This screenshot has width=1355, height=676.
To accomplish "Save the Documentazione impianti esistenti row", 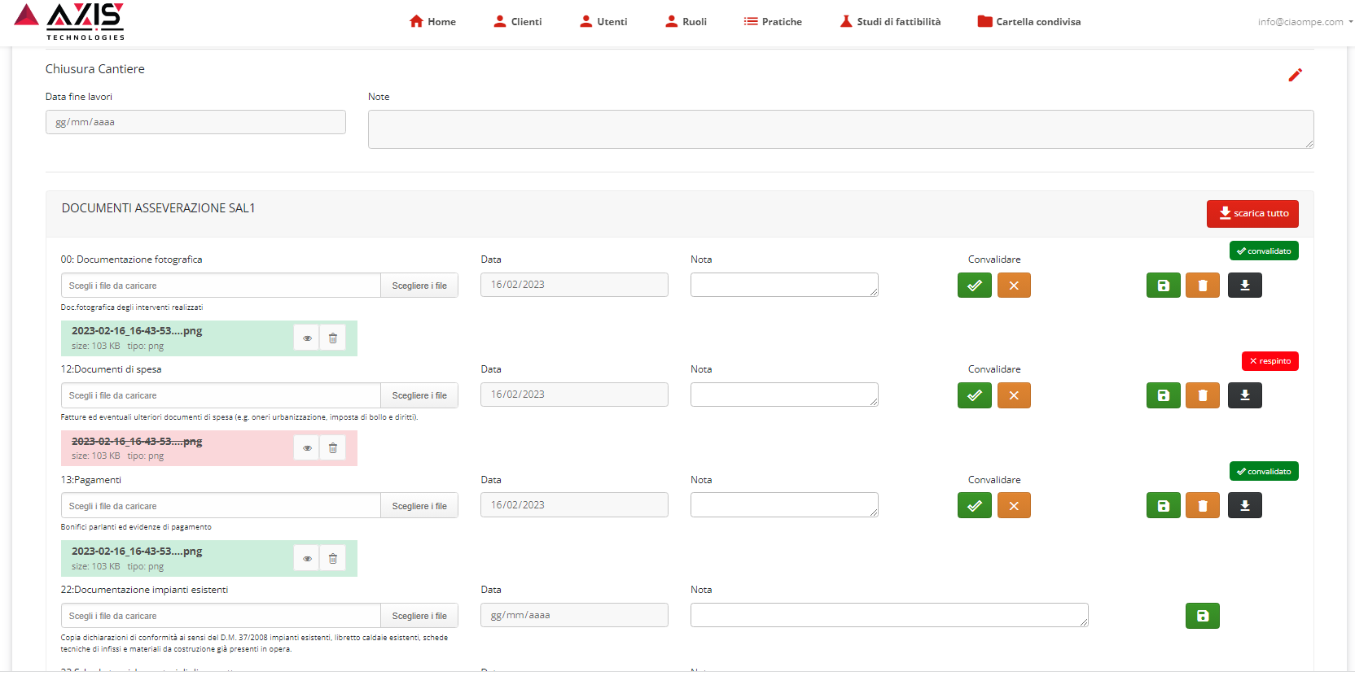I will [1202, 616].
